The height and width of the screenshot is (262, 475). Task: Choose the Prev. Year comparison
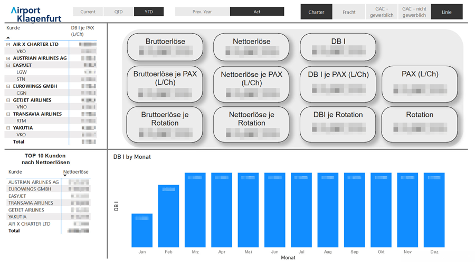tap(202, 12)
